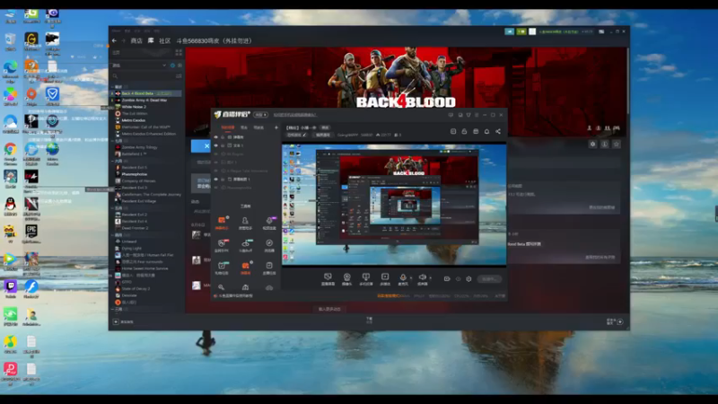Collapse the category above Resident Evil 2
The image size is (718, 404).
tap(113, 208)
